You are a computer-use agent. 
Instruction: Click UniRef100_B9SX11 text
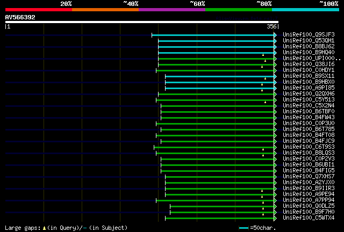[309, 76]
